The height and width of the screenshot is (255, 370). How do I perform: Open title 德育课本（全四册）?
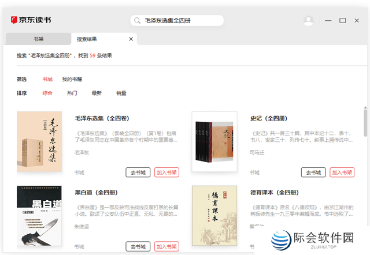(x=275, y=192)
